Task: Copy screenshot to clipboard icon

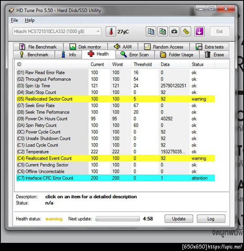Action: [162, 32]
